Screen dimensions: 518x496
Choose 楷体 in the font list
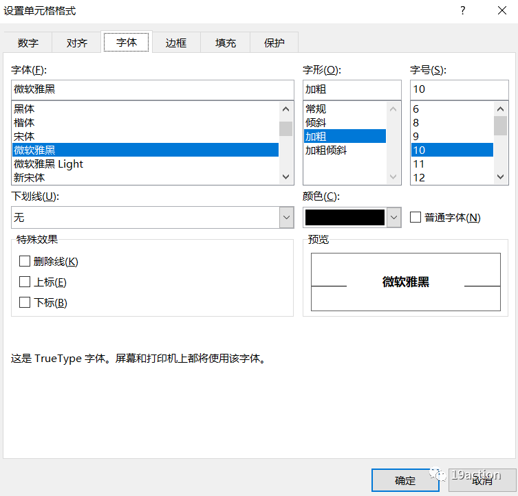145,123
